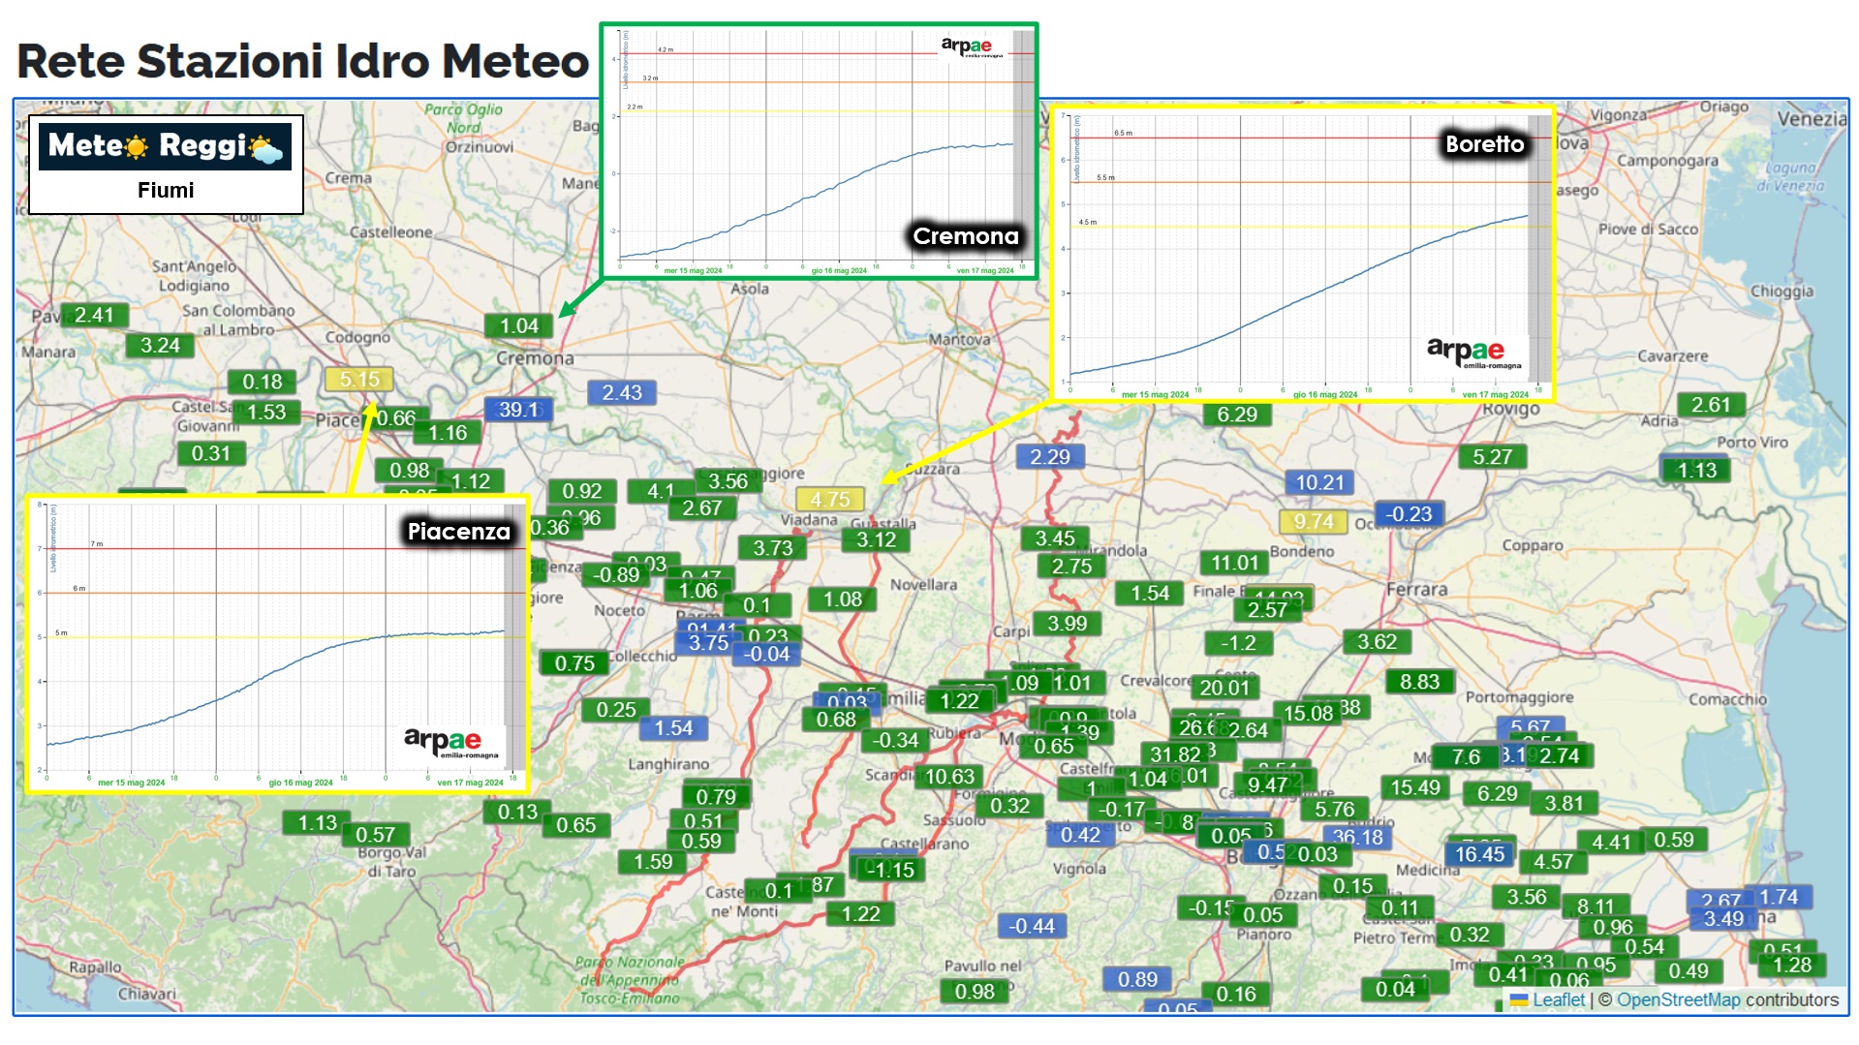Select the blue 2.29 station marker
The height and width of the screenshot is (1045, 1859).
click(x=1049, y=456)
